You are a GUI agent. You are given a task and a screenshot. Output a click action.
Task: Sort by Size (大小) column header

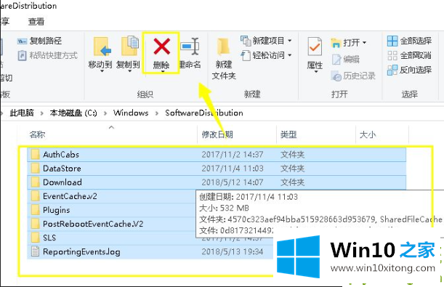pyautogui.click(x=368, y=134)
